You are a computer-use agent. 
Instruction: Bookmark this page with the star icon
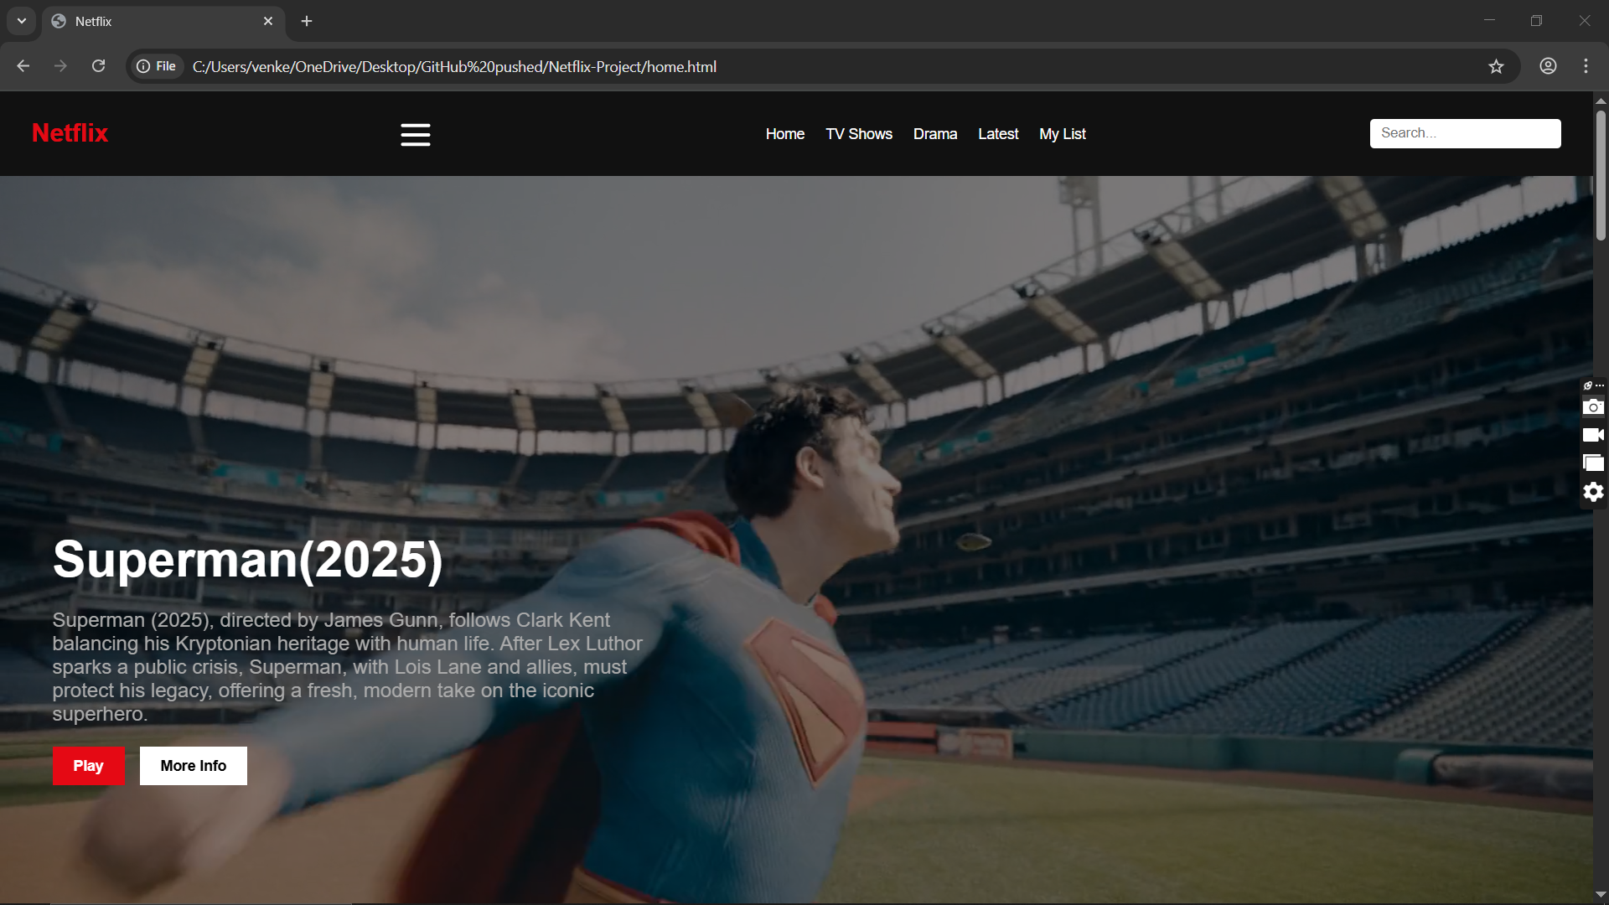[x=1496, y=66]
